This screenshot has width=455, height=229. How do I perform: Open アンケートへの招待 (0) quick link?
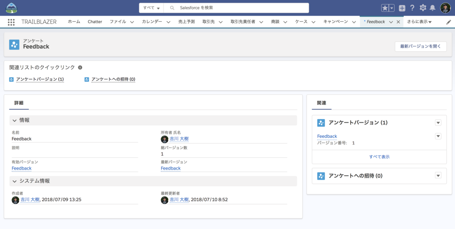pyautogui.click(x=113, y=79)
